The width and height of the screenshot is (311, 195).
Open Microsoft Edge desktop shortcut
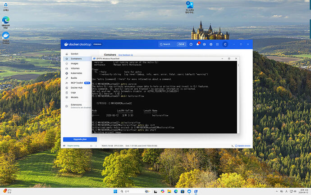(6, 23)
